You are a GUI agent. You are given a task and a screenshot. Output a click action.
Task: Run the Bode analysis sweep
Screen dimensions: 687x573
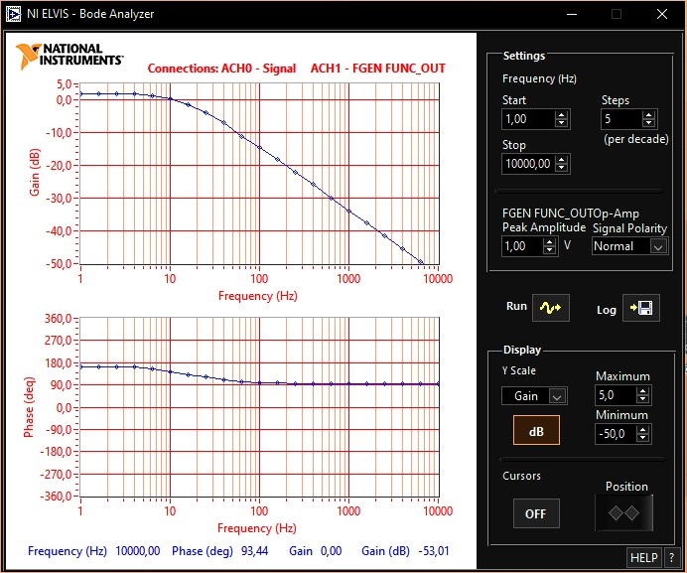(x=551, y=308)
